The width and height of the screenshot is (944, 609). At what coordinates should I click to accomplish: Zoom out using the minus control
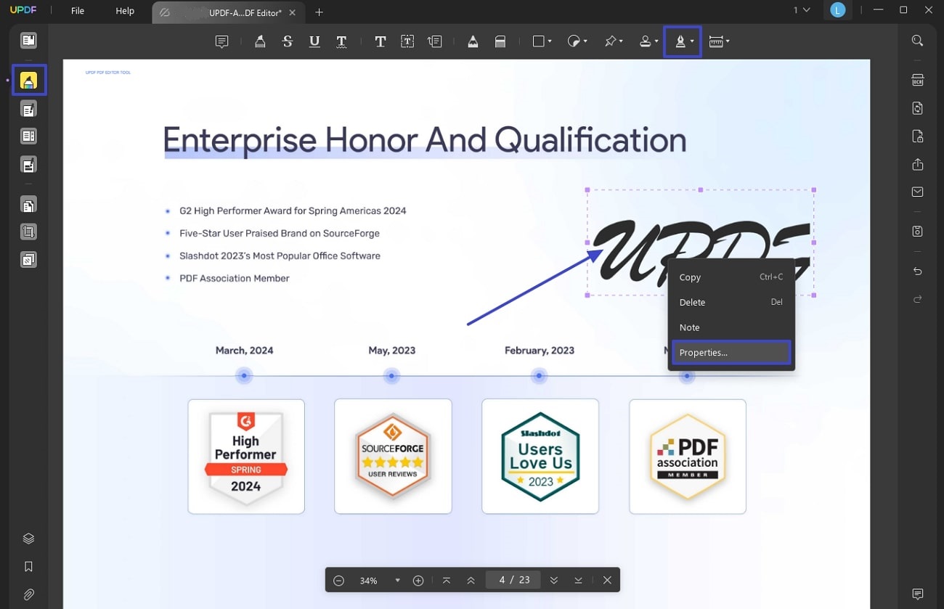click(338, 580)
